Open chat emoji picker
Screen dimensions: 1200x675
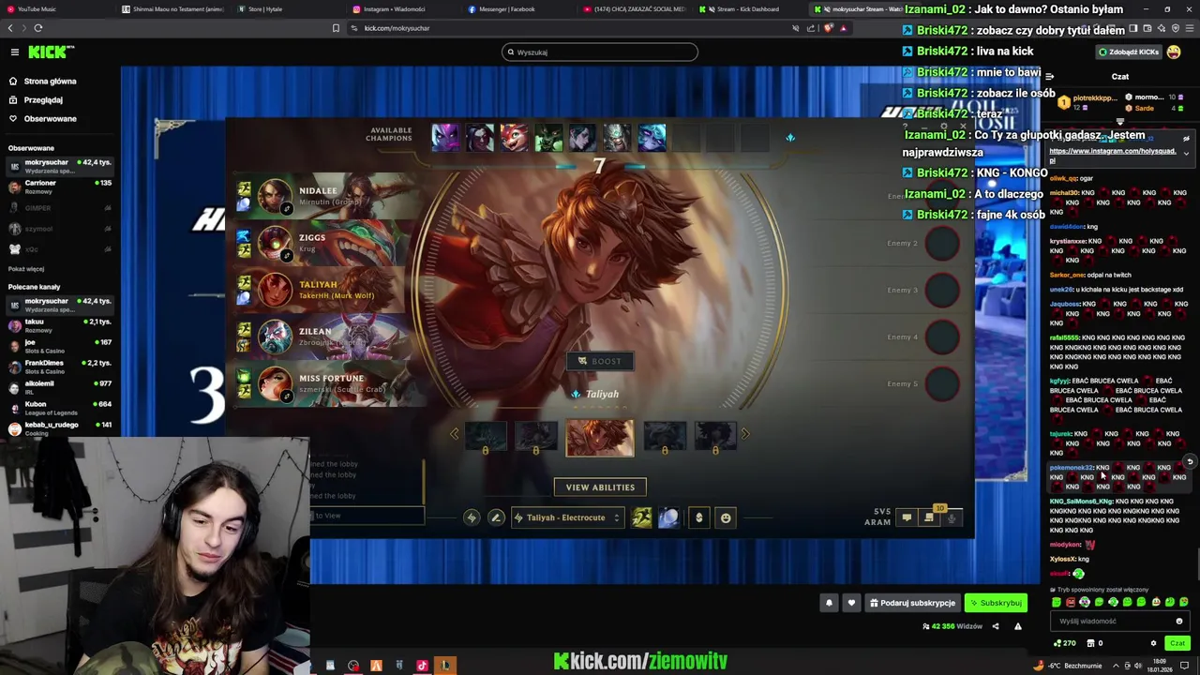click(1179, 621)
